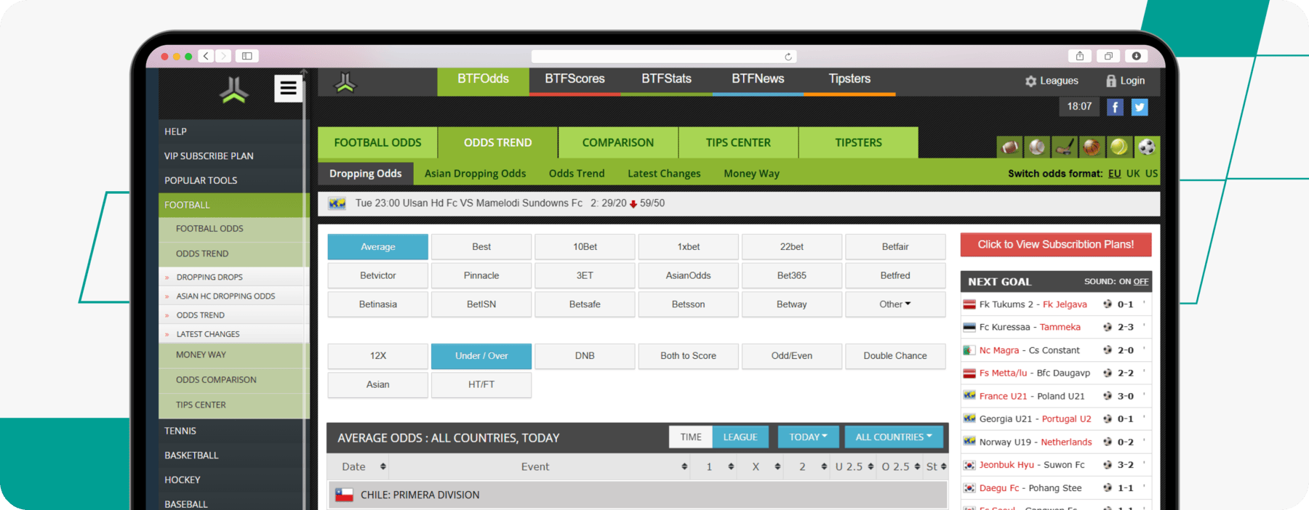Open the COMPARISON main tab
This screenshot has width=1309, height=510.
point(618,142)
